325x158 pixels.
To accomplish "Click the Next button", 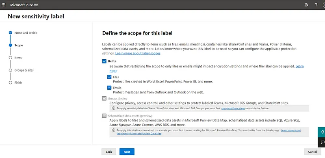I will [127, 152].
